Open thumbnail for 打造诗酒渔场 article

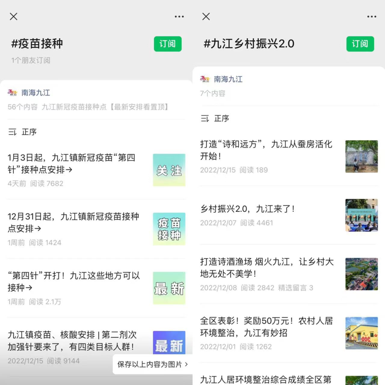pos(362,274)
